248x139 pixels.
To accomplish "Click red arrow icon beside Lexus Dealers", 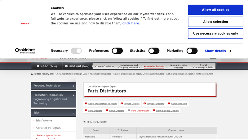I will [107, 110].
